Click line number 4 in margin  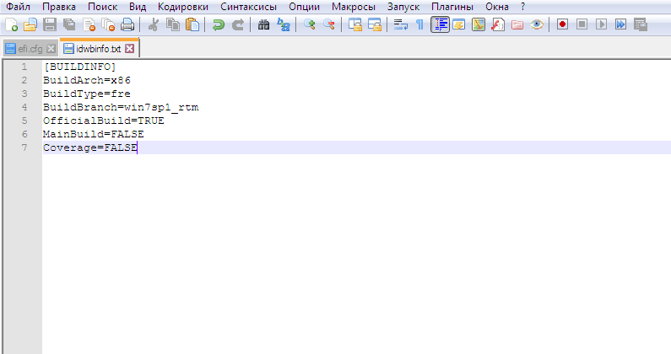24,107
